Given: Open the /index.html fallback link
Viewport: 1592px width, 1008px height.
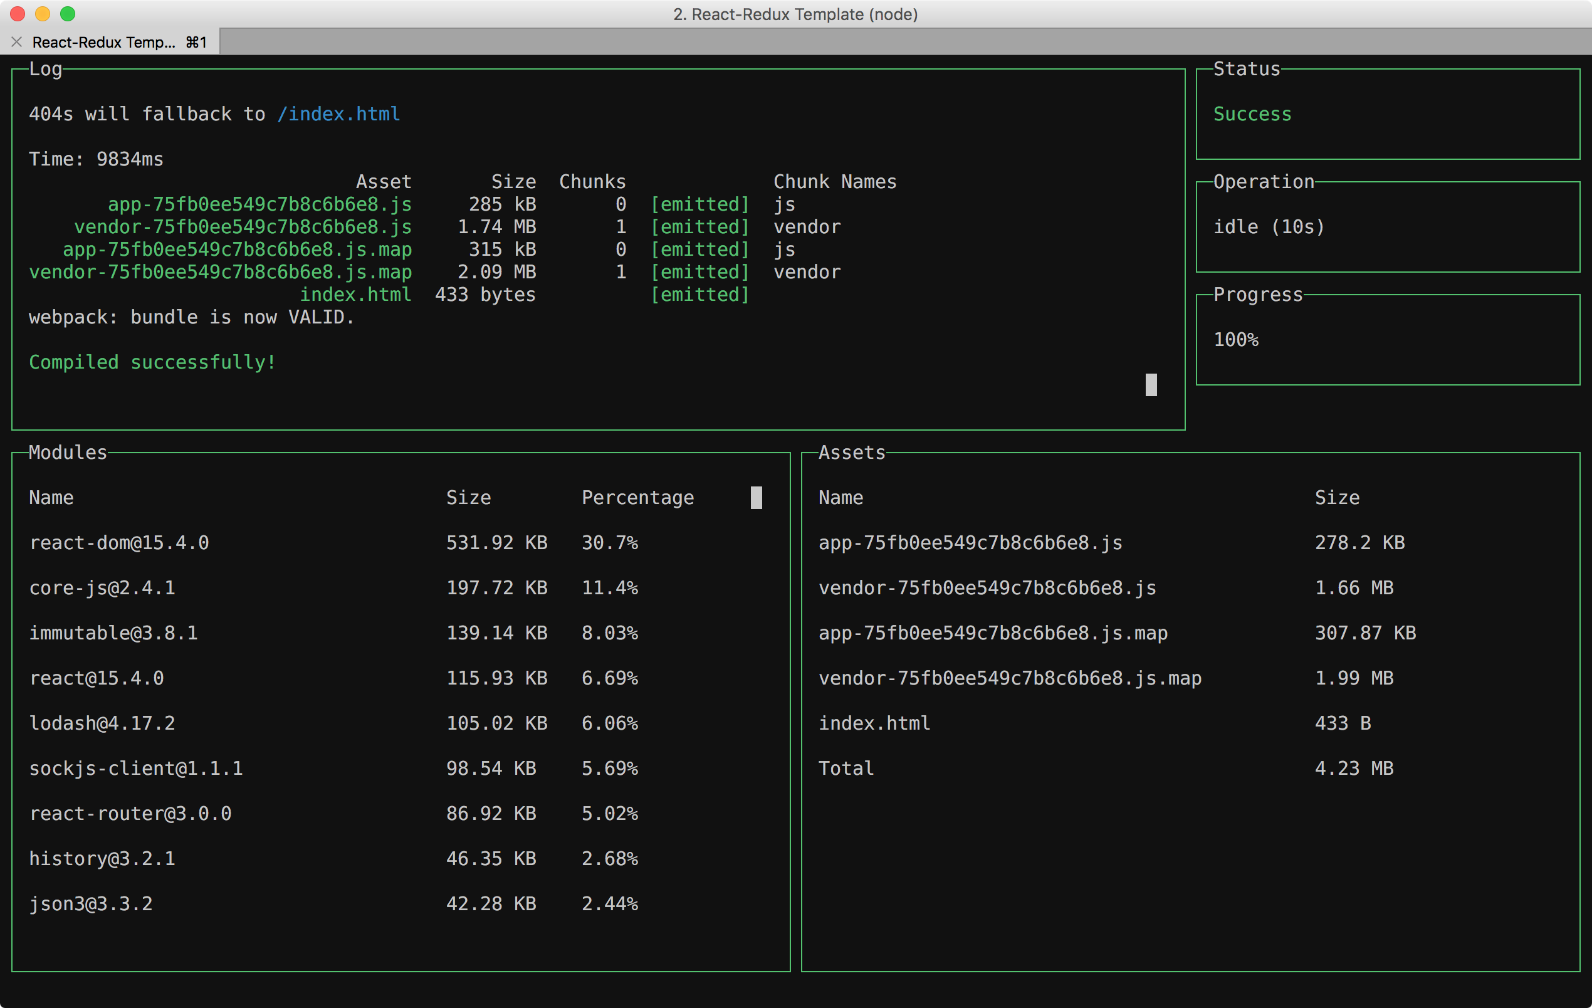Looking at the screenshot, I should tap(338, 113).
